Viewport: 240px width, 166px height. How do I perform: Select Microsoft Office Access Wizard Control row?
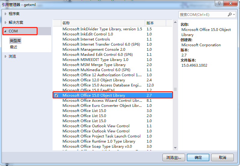click(x=113, y=101)
